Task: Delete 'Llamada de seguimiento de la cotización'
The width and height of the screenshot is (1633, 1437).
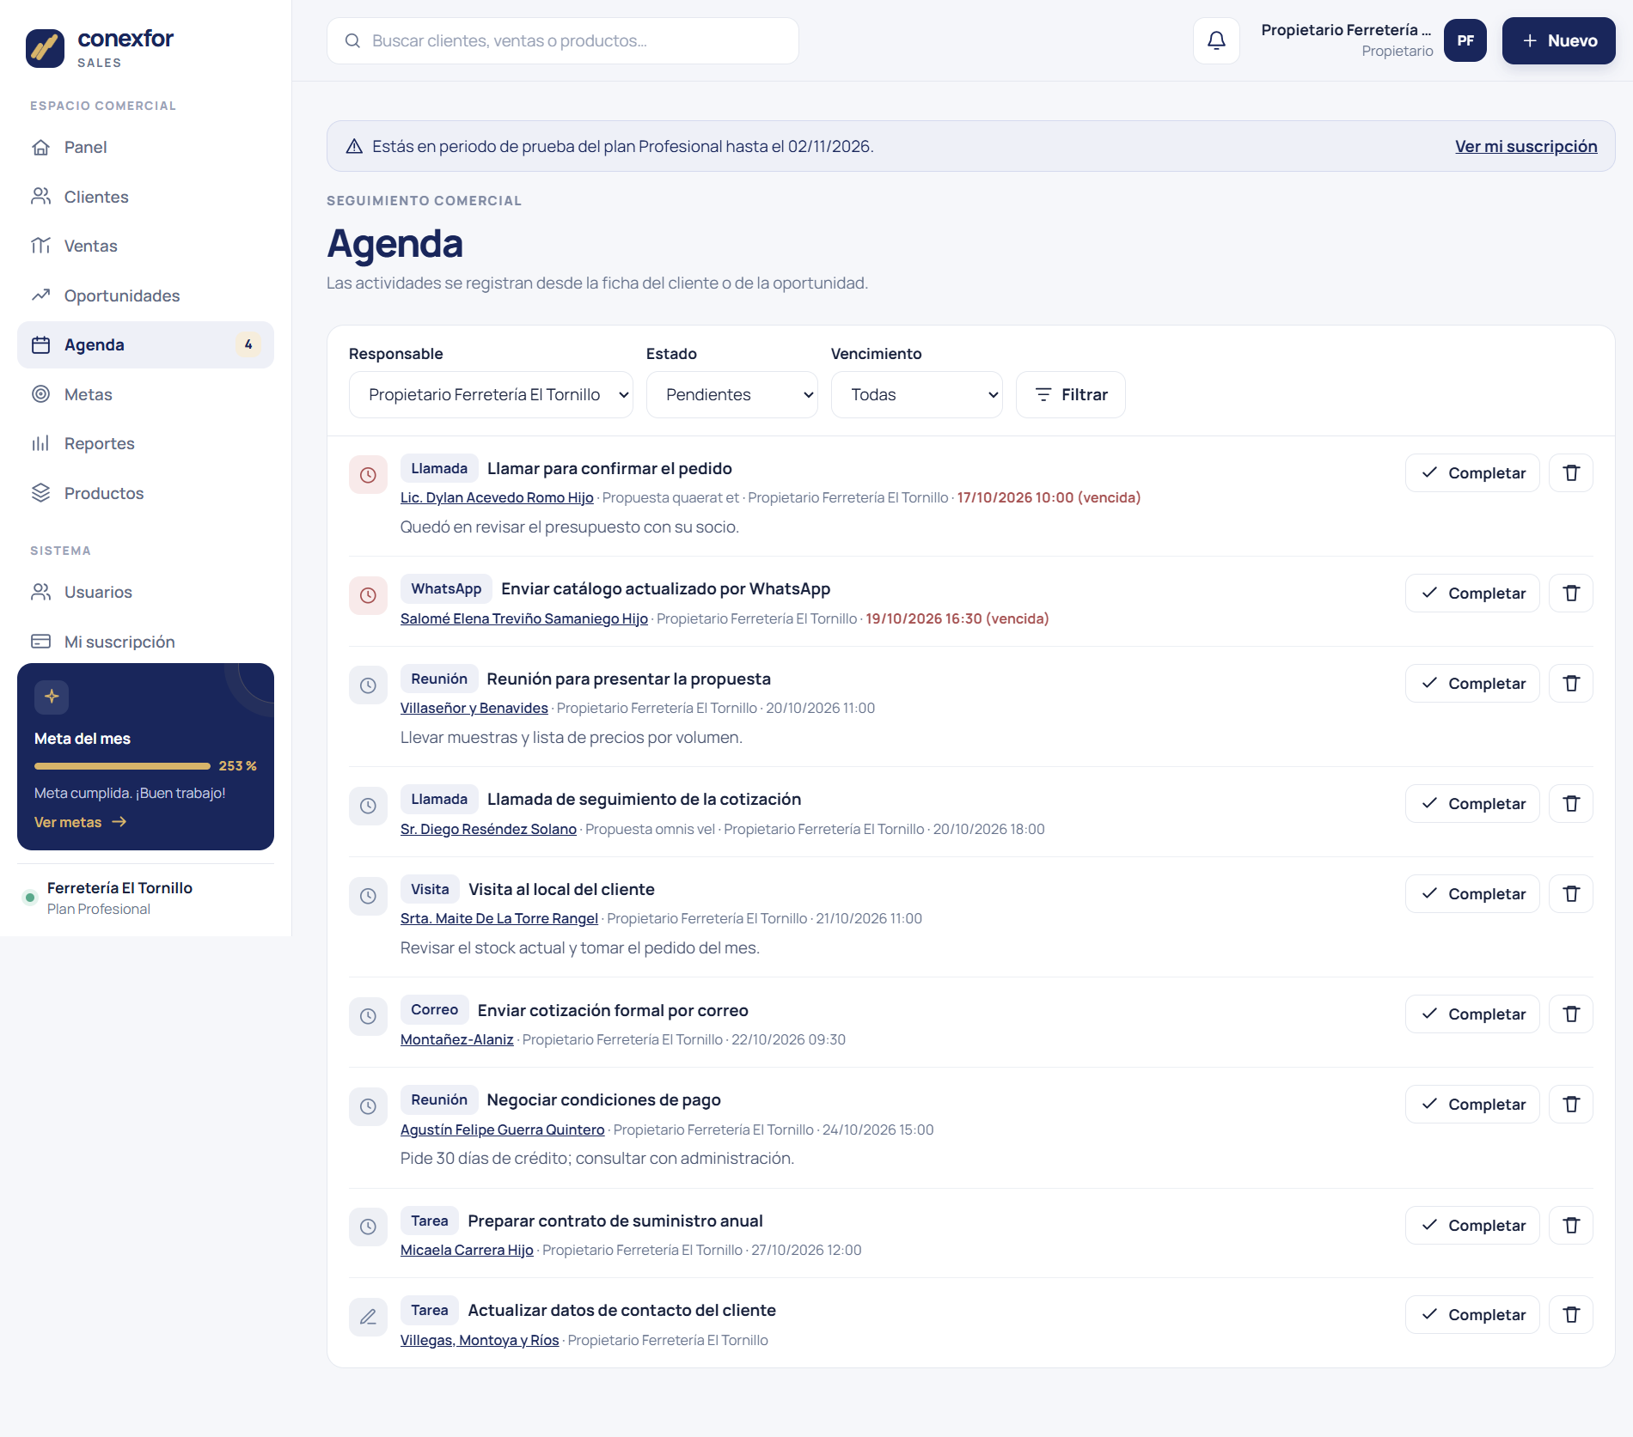Action: 1571,804
